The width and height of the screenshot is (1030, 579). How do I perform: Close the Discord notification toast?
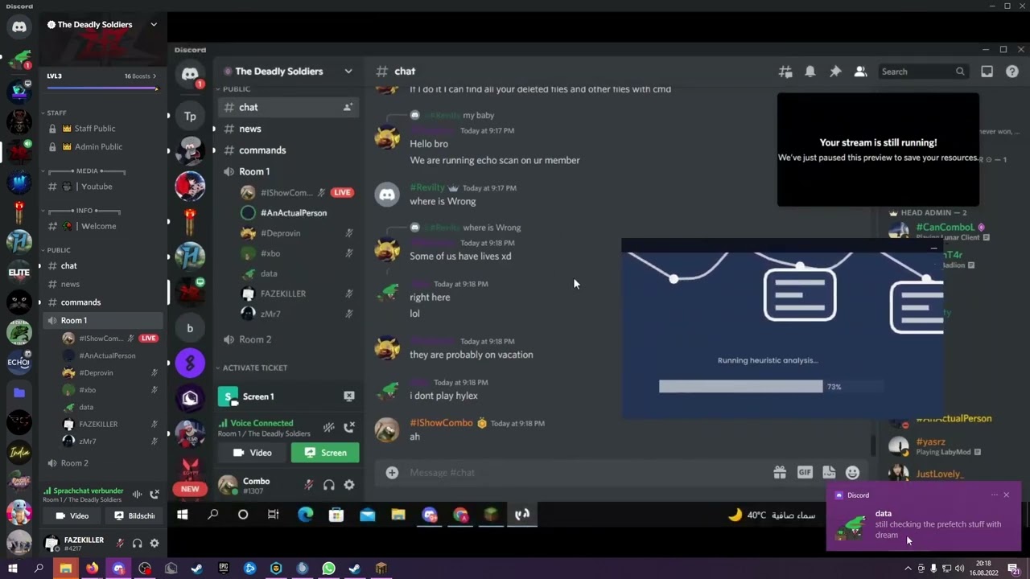[x=1006, y=495]
